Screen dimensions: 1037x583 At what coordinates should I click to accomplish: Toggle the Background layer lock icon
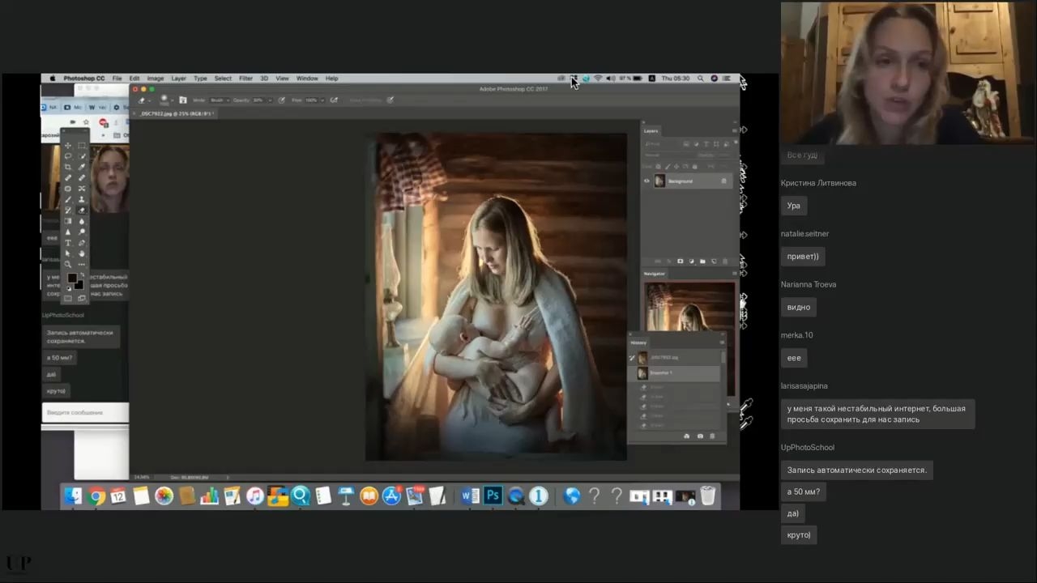723,181
